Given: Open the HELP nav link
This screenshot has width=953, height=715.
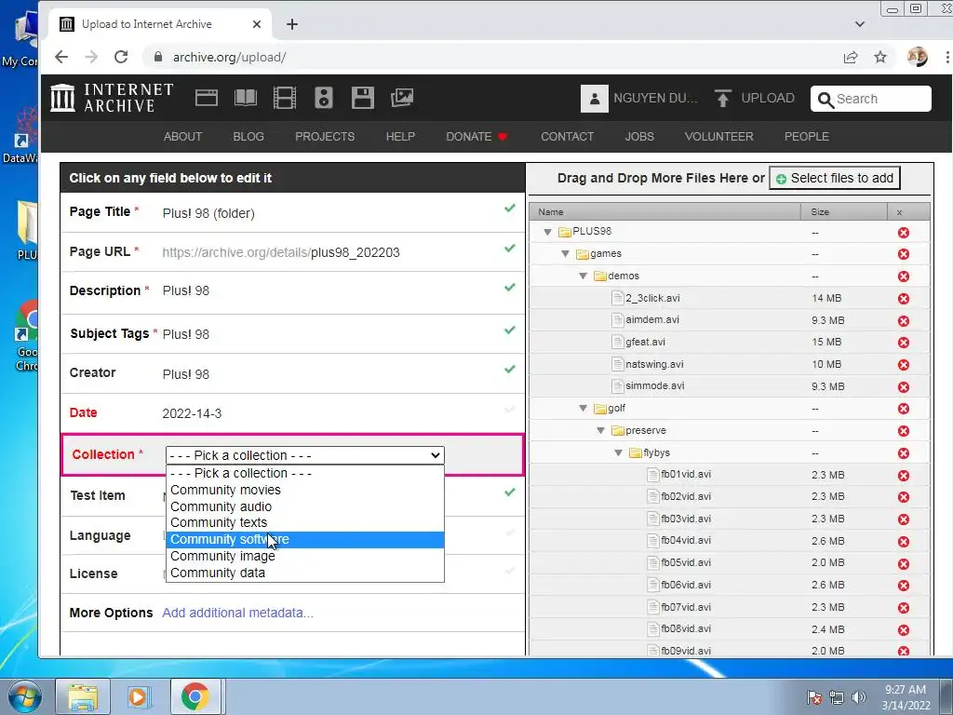Looking at the screenshot, I should tap(400, 137).
